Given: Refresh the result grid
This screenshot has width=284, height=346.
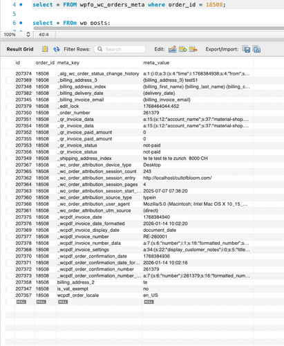Looking at the screenshot, I should 57,49.
